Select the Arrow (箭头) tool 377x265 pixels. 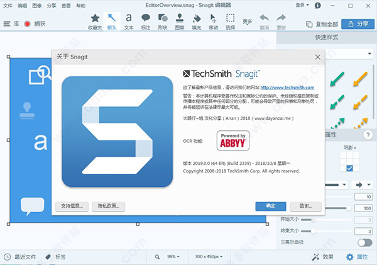112,21
